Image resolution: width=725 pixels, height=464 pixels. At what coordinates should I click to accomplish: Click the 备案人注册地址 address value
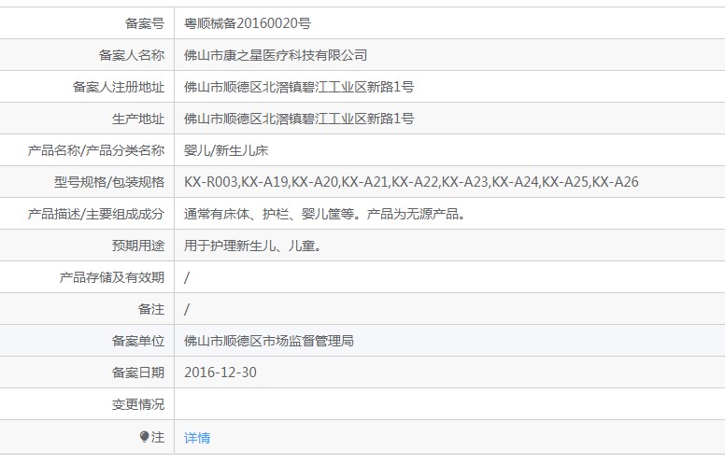pyautogui.click(x=299, y=87)
